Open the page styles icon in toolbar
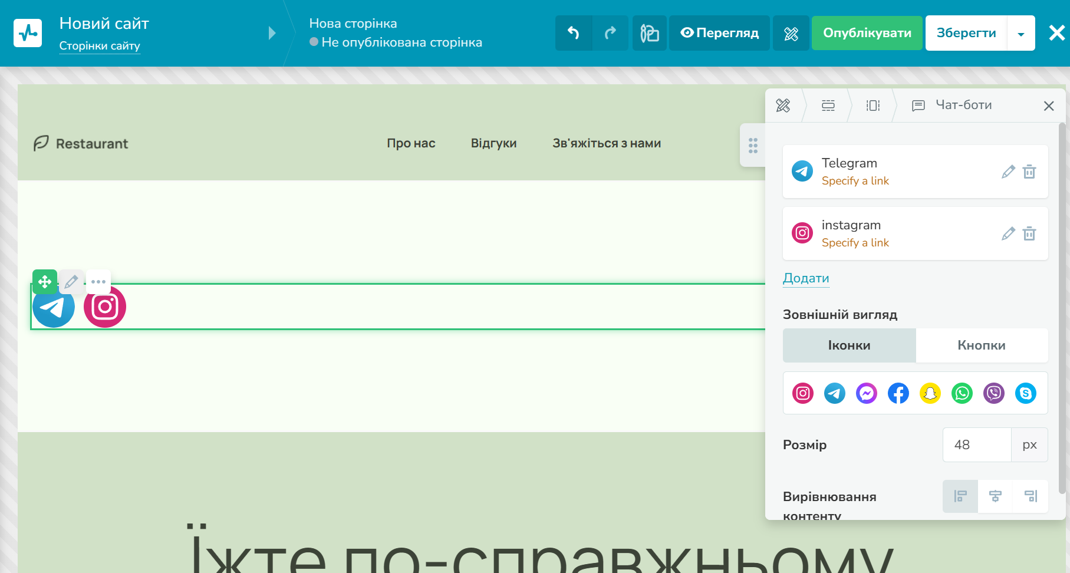Image resolution: width=1070 pixels, height=573 pixels. tap(650, 33)
